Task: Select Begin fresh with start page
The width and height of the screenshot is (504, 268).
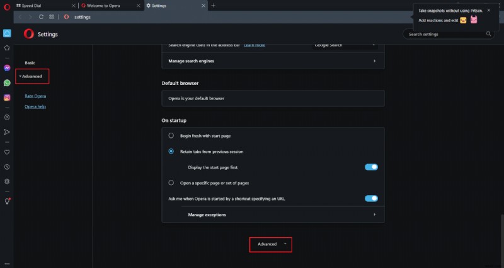Action: coord(171,136)
